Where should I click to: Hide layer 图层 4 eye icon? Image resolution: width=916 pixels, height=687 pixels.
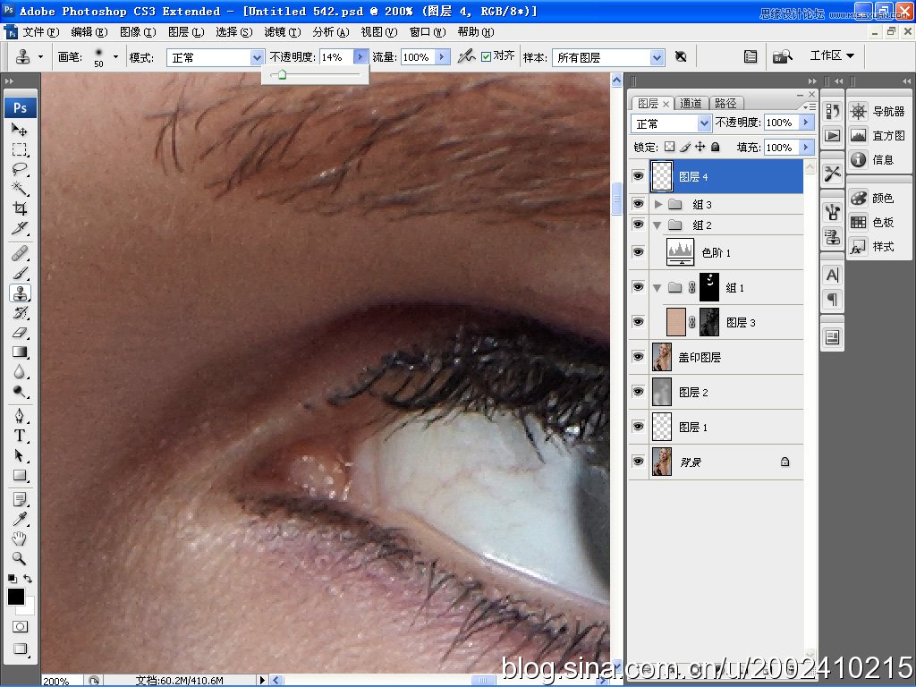tap(638, 176)
